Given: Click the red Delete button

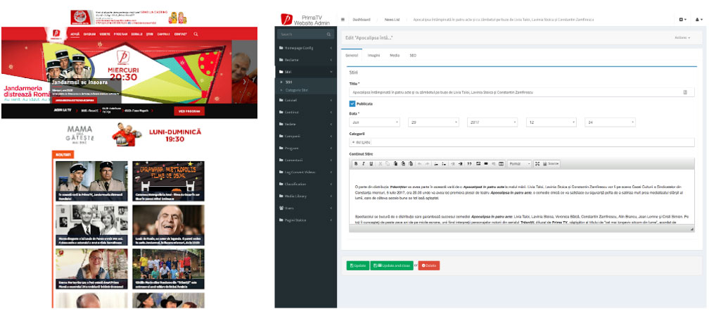Looking at the screenshot, I should tap(429, 265).
